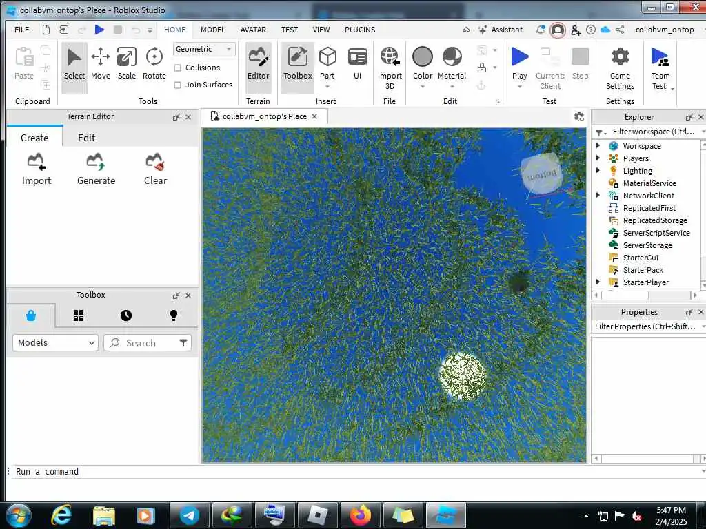Viewport: 706px width, 529px height.
Task: Open the Geometric mode dropdown
Action: pyautogui.click(x=204, y=49)
